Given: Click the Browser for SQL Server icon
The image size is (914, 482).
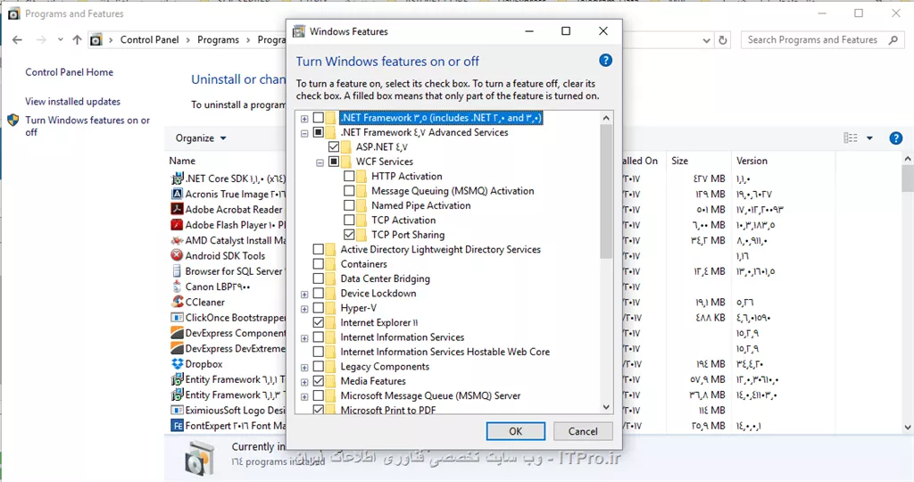Looking at the screenshot, I should (x=177, y=271).
